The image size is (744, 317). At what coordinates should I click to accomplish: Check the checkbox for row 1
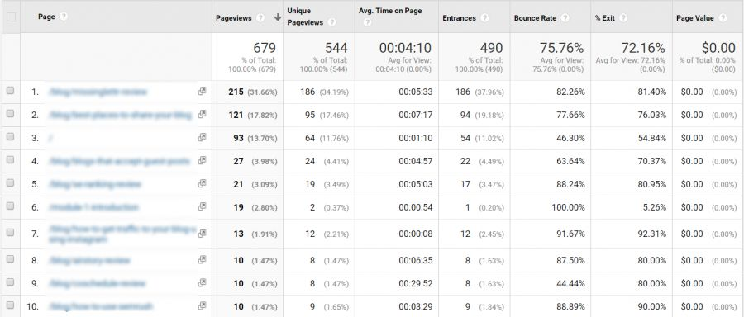(x=11, y=91)
